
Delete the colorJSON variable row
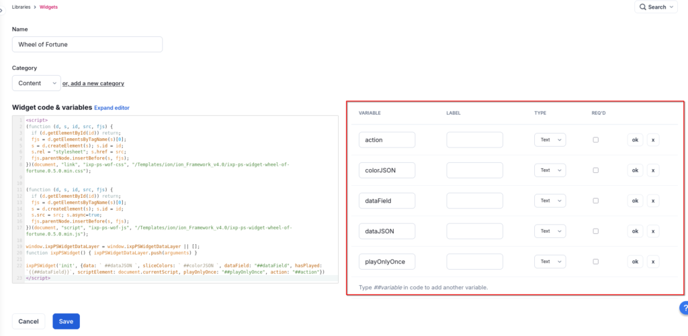coord(652,170)
